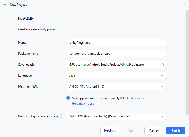189x137 pixels.
Task: Click the blue info icon near device percentage
Action: (68, 98)
